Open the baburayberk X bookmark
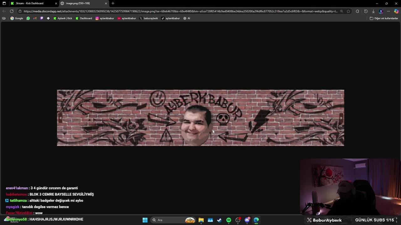 coord(148,18)
